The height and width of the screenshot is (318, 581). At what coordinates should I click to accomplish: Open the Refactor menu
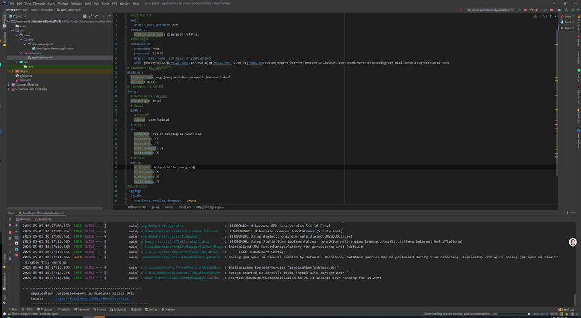[76, 3]
